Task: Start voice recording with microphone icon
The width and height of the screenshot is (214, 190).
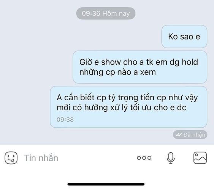Action: (171, 158)
